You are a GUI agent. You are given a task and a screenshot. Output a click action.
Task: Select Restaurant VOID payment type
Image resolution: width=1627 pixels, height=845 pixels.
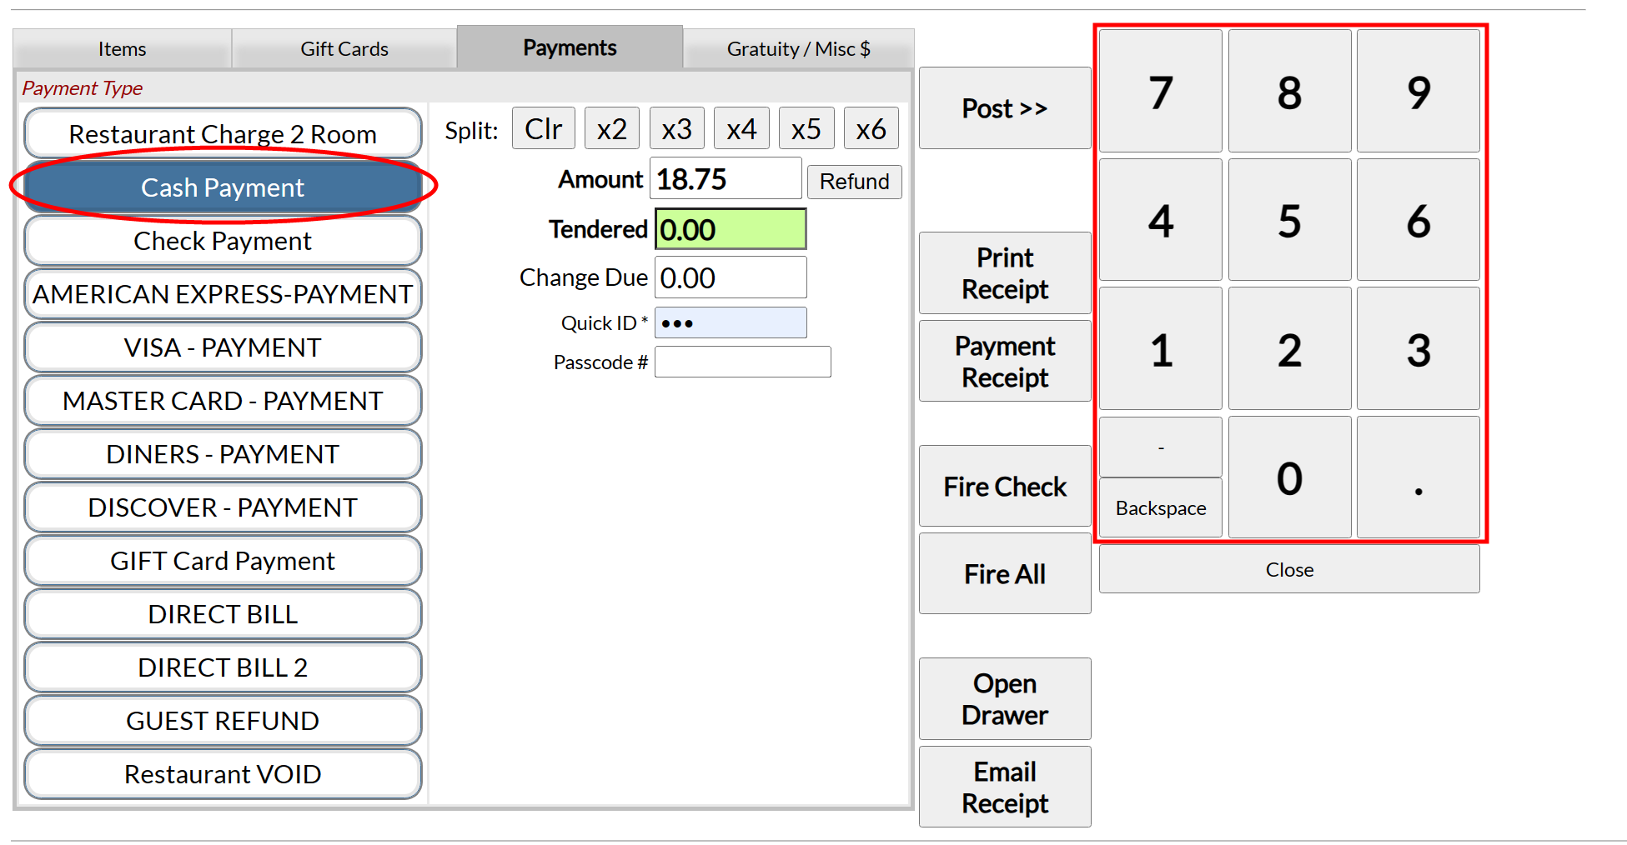(x=223, y=773)
